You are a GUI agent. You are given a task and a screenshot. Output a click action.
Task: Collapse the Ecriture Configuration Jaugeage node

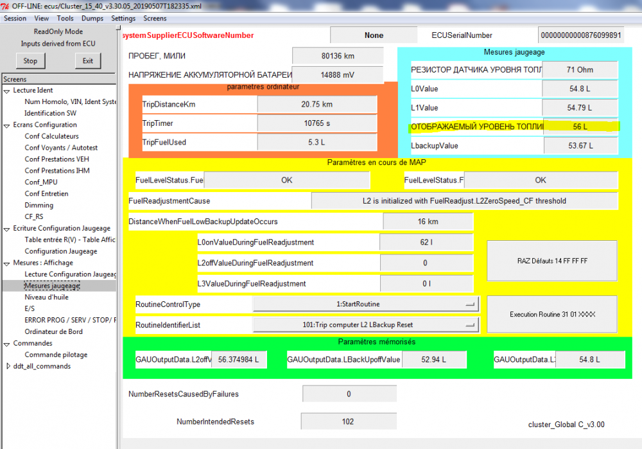[x=6, y=229]
